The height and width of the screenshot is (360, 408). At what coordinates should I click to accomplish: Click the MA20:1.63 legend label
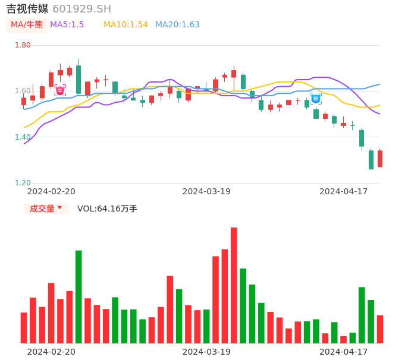(177, 25)
